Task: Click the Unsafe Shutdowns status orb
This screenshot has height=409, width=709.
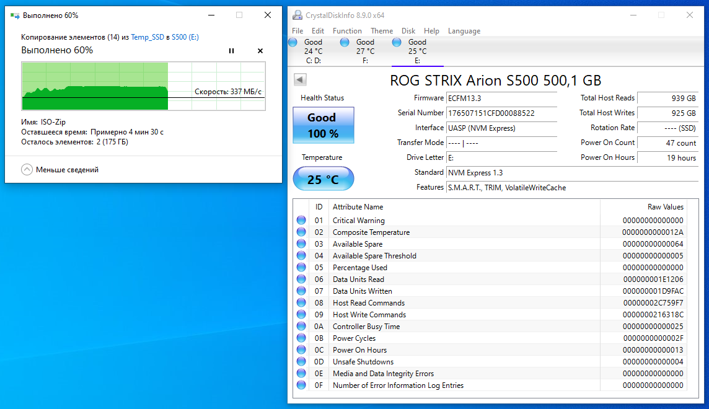Action: (x=301, y=361)
